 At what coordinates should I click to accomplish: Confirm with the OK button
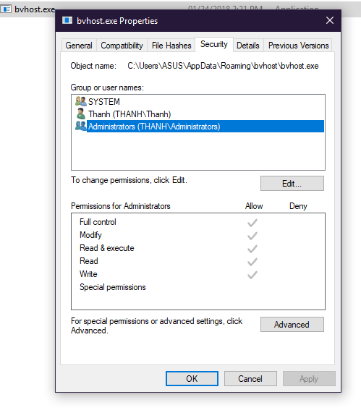tap(192, 378)
